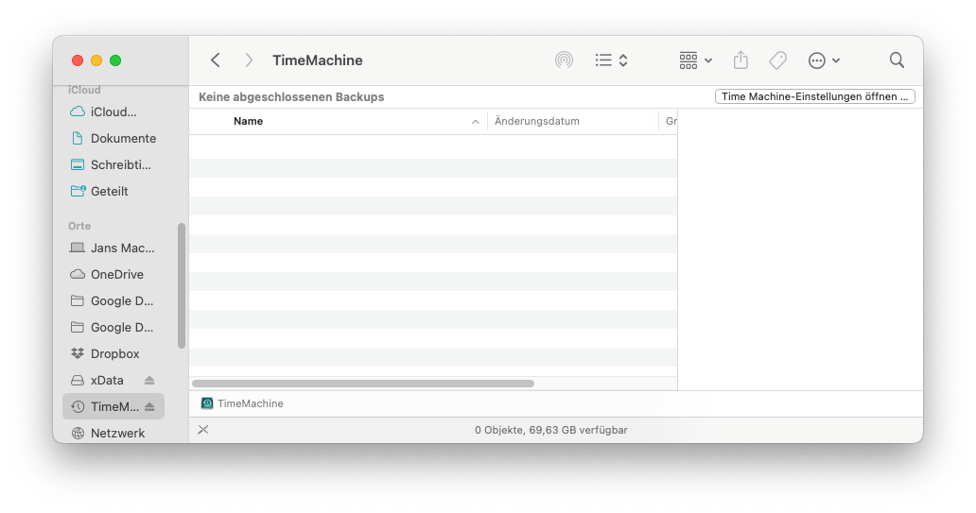Toggle sort order with the Name arrow

pyautogui.click(x=475, y=122)
